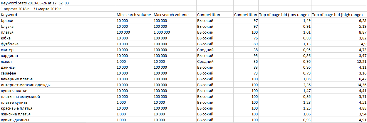Select competition index 83 for джинсы
This screenshot has height=123, width=367.
[x=246, y=67]
